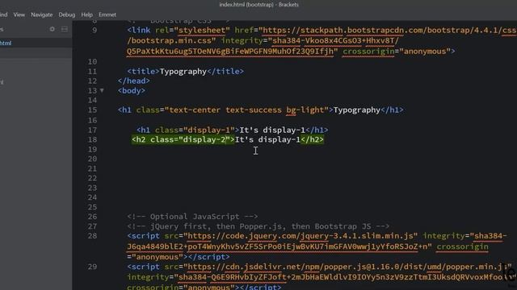Open the Help menu

86,14
